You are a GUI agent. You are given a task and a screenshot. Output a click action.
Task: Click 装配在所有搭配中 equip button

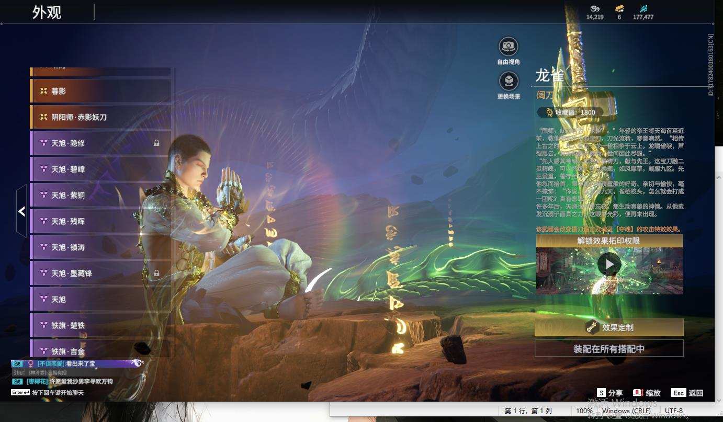(x=609, y=349)
